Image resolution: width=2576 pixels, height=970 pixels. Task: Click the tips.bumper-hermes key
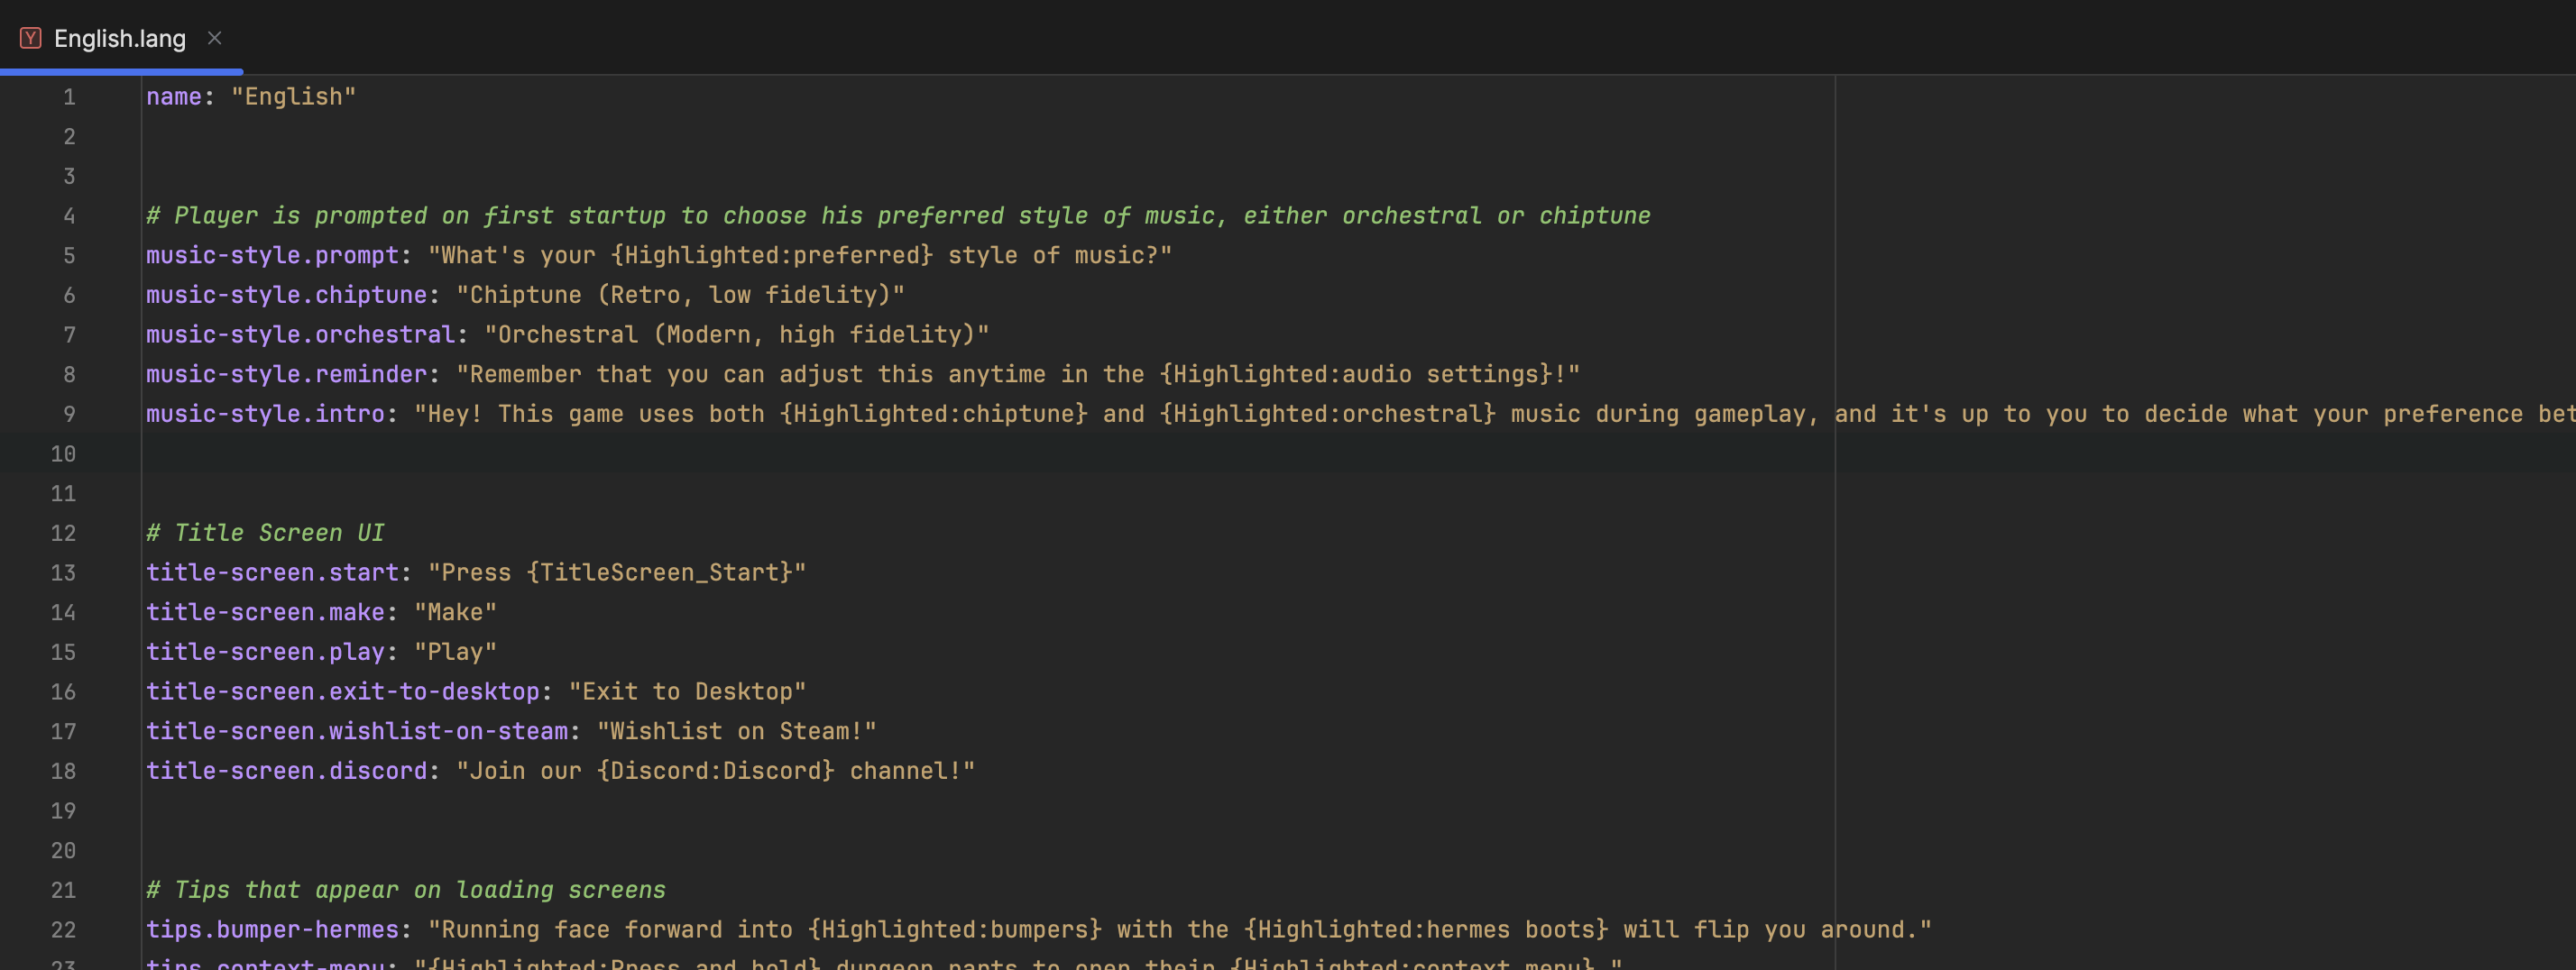click(x=272, y=930)
